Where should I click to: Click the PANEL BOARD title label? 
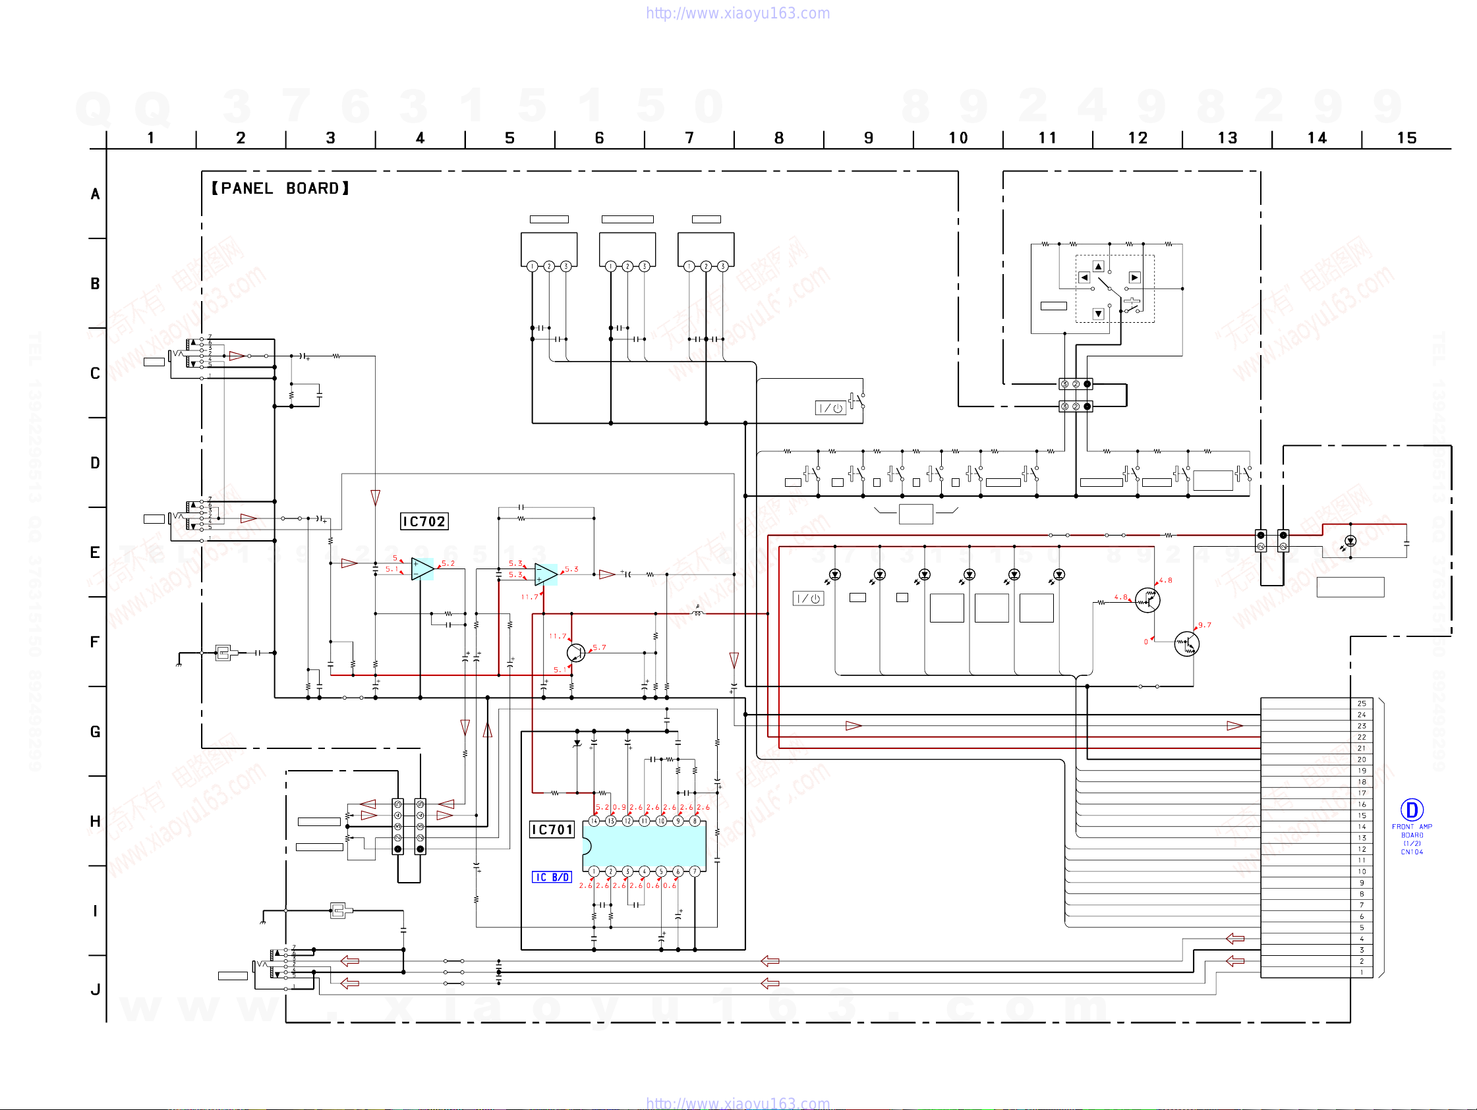281,188
